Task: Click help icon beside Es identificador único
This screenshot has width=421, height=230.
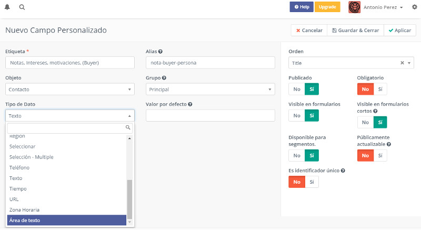Action: 343,171
